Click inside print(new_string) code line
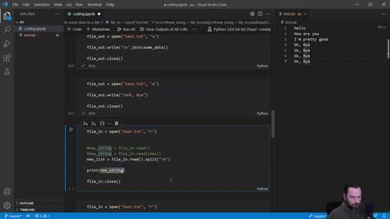 click(105, 170)
